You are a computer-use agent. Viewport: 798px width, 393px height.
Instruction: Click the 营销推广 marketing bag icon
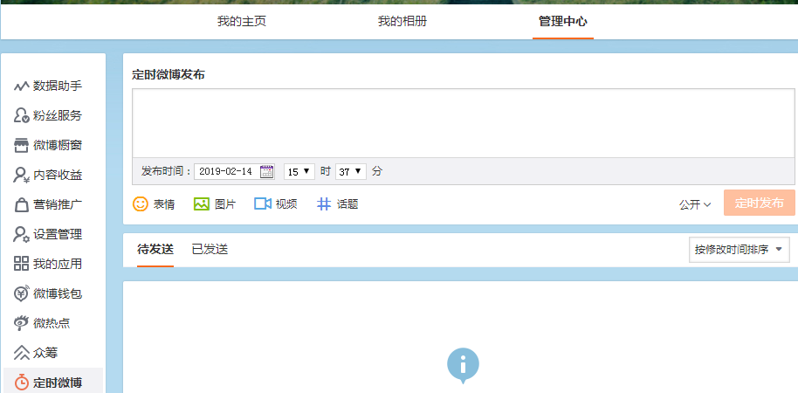pos(22,204)
